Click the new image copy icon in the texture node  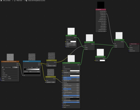pos(15,67)
